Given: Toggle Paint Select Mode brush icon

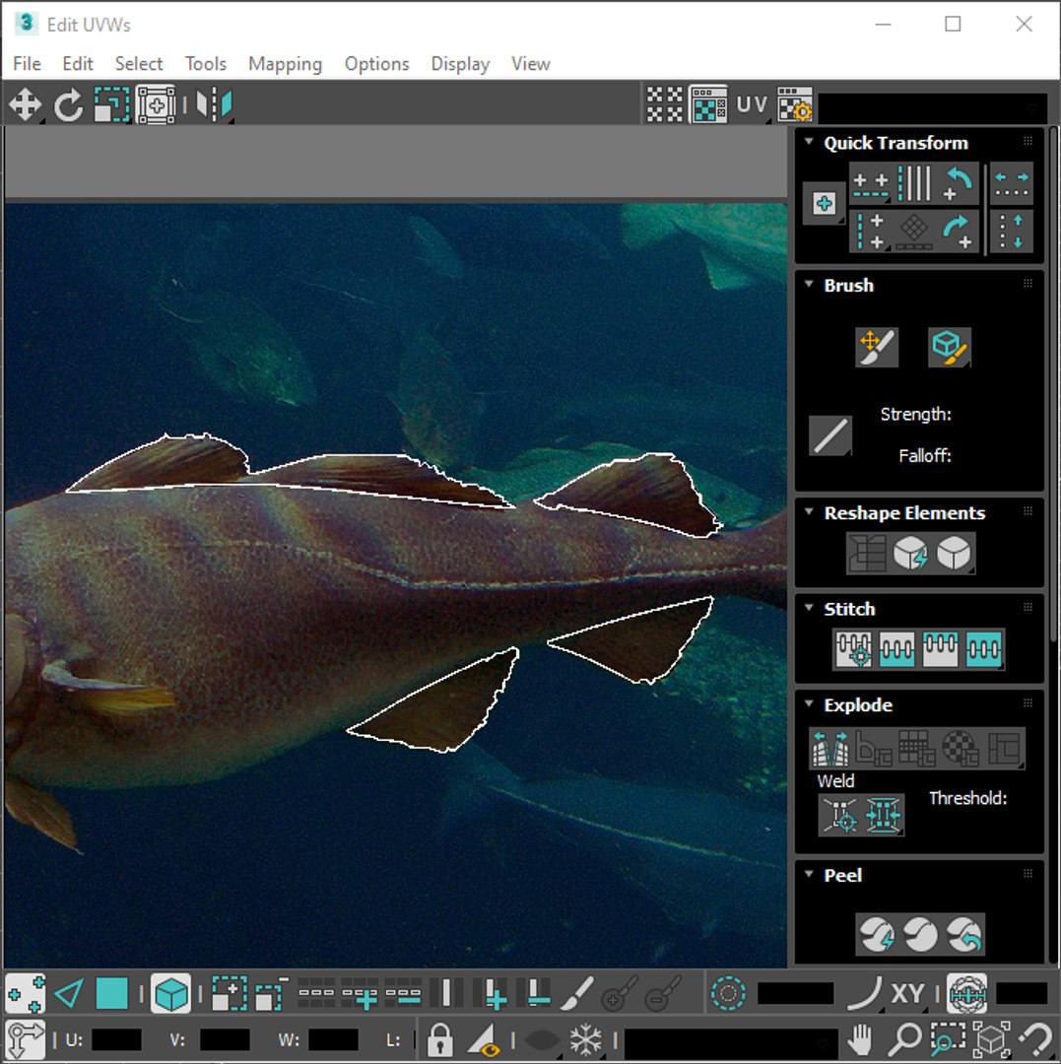Looking at the screenshot, I should [576, 995].
